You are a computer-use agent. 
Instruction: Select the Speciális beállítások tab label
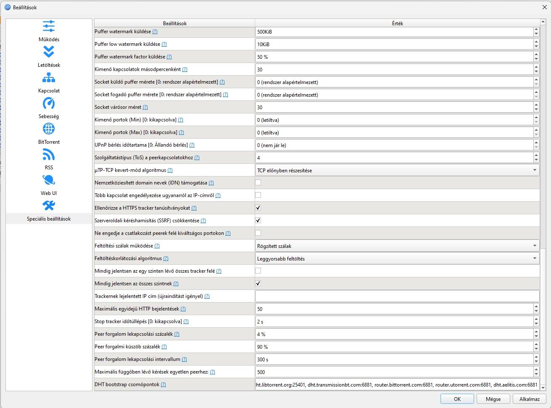(x=49, y=219)
